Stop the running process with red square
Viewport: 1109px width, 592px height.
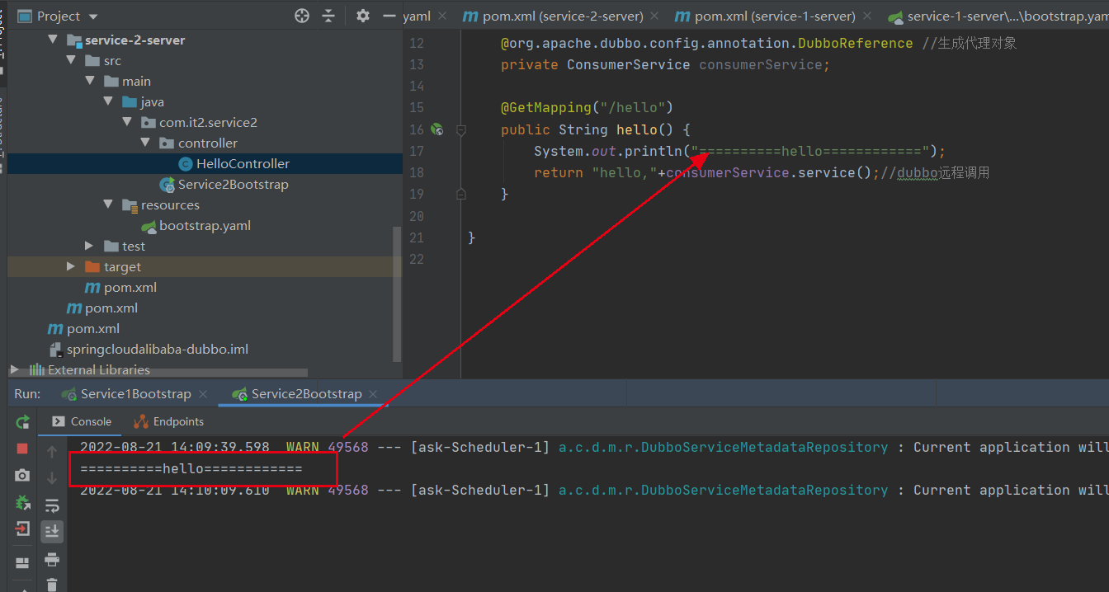[x=22, y=449]
